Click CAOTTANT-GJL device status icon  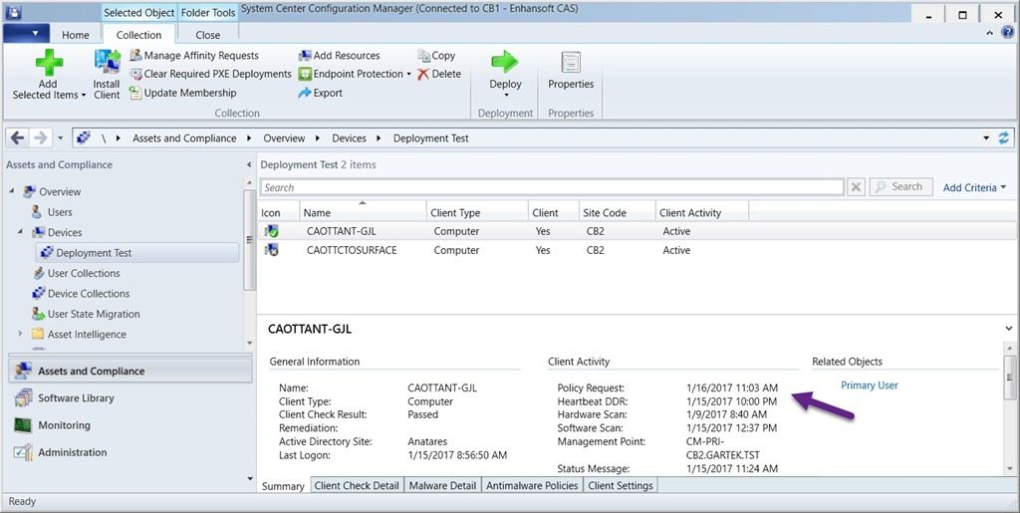tap(271, 231)
